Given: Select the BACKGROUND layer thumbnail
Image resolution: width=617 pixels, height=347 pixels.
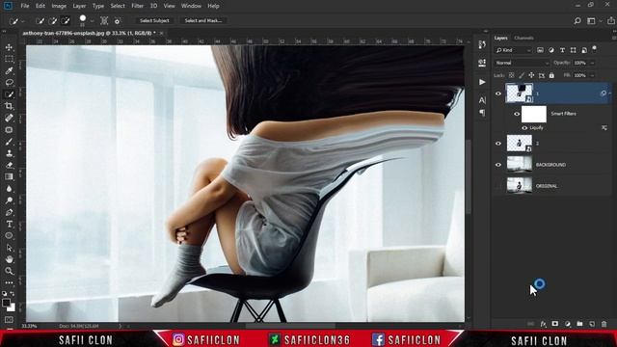Looking at the screenshot, I should click(x=520, y=165).
